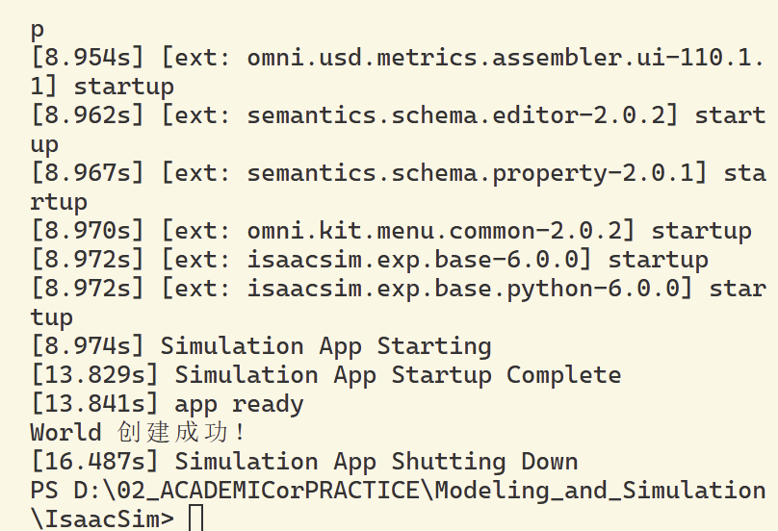This screenshot has height=531, width=778.
Task: Click the "app ready" log message
Action: click(x=239, y=405)
